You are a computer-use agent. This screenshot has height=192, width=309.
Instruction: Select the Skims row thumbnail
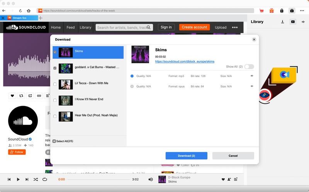(x=66, y=52)
